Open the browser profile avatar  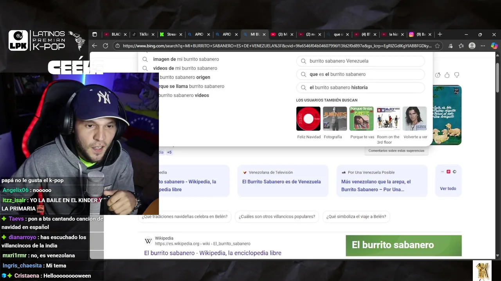[472, 46]
